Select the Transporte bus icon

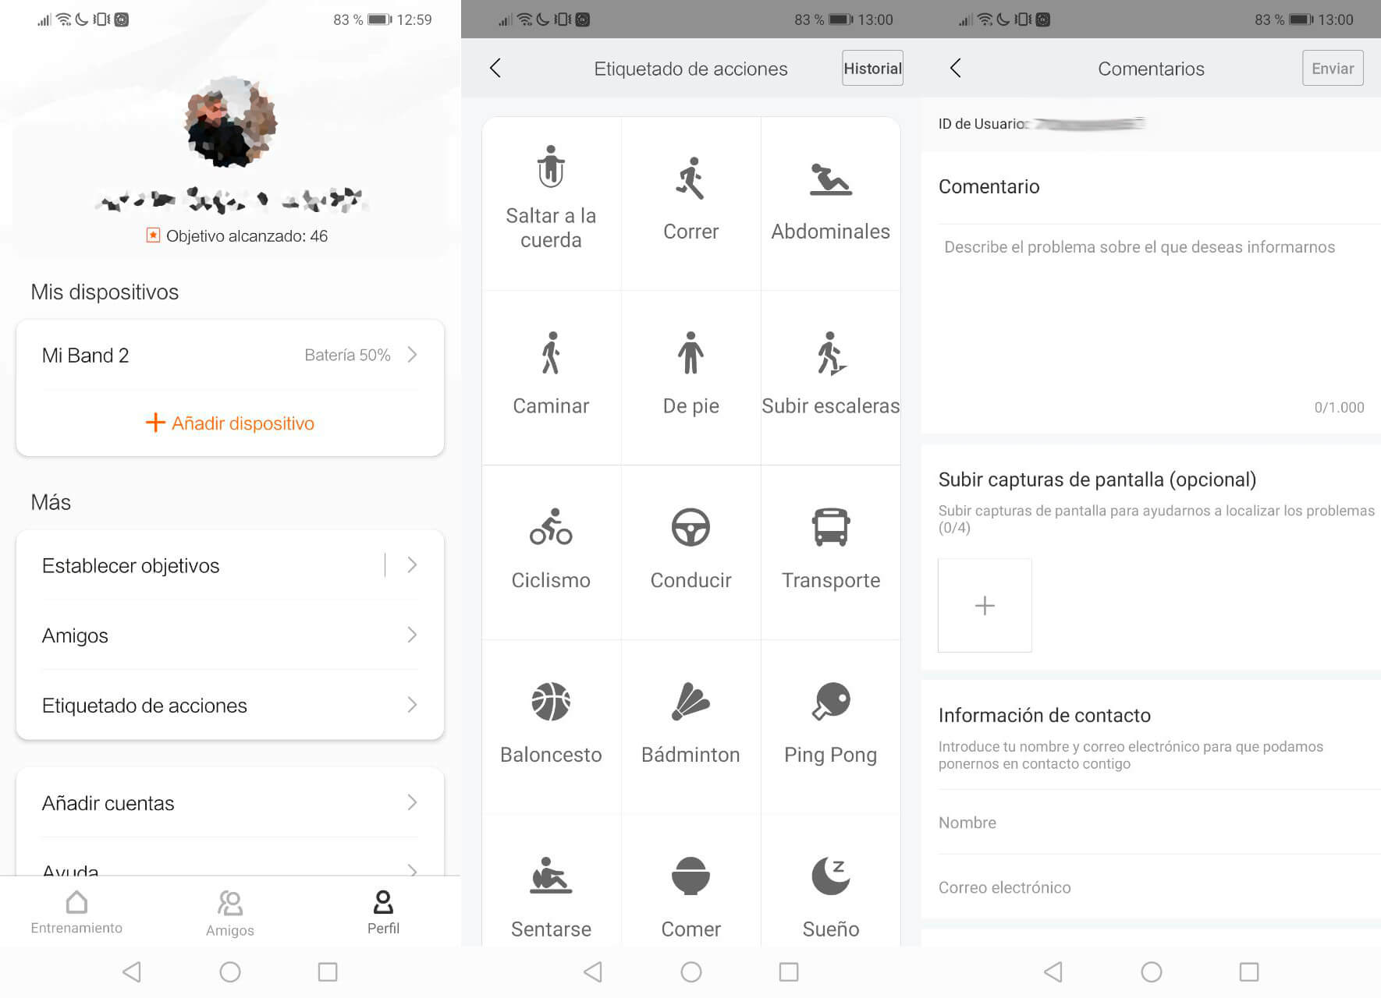pos(831,527)
